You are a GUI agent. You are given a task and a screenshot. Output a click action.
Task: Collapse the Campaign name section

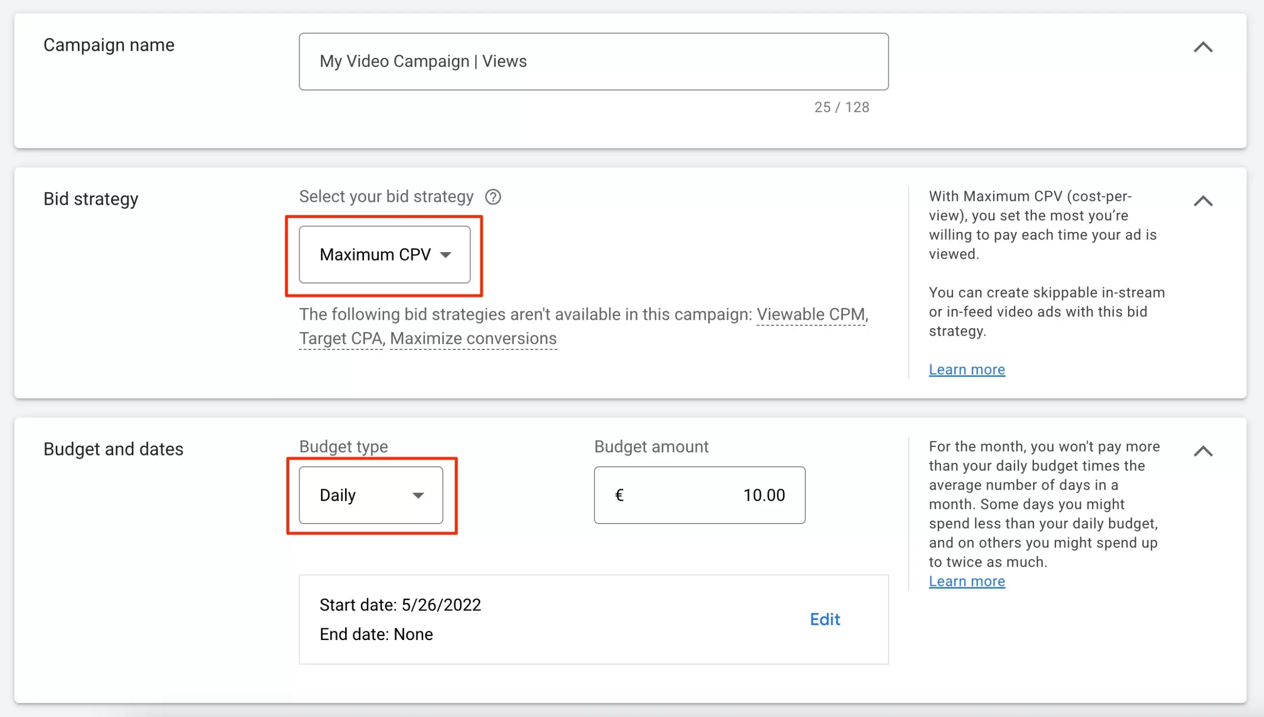tap(1203, 47)
